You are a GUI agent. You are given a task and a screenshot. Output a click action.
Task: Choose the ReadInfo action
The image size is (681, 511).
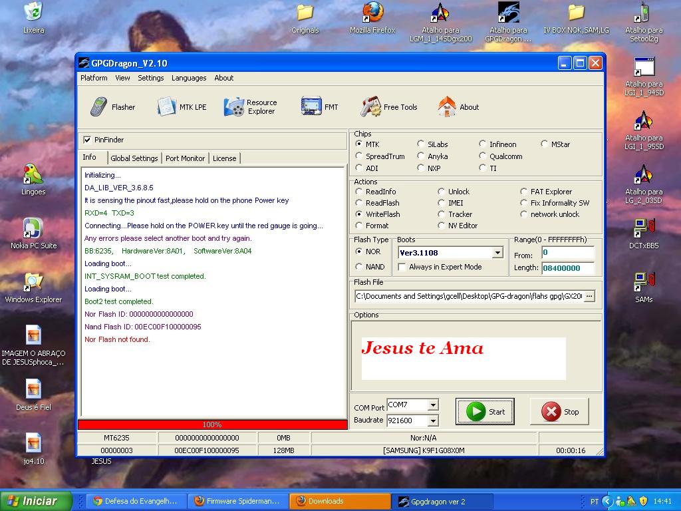pos(358,192)
